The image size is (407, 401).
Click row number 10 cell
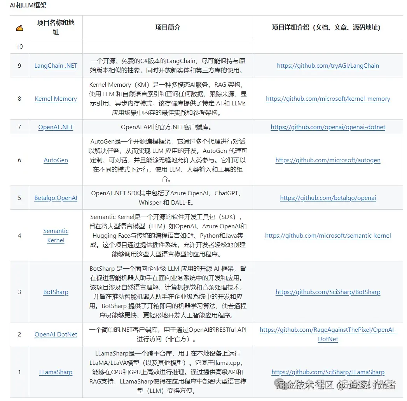19,47
